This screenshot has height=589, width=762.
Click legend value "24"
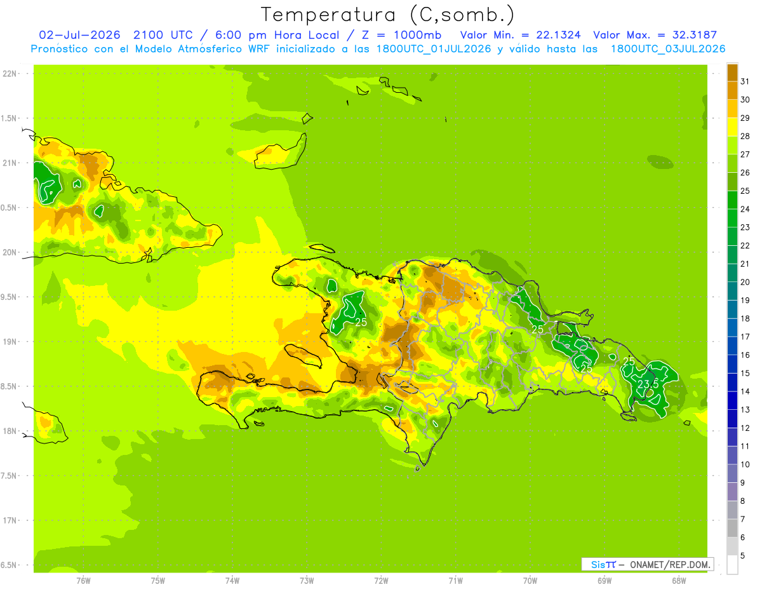coord(745,209)
